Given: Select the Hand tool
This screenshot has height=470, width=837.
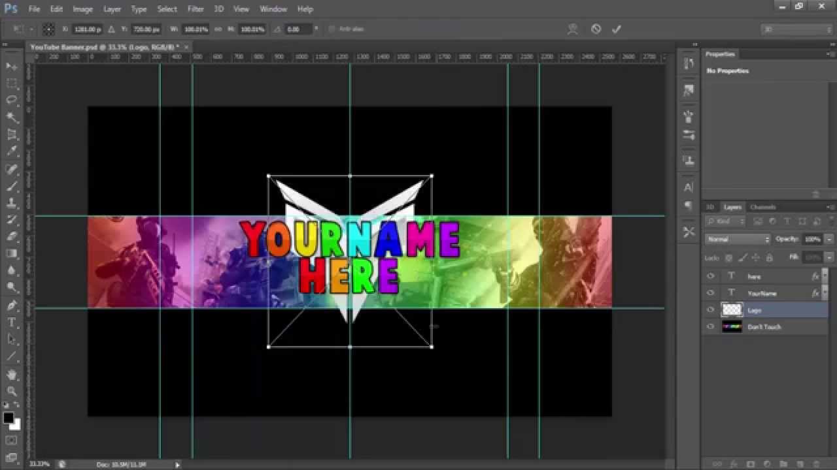Looking at the screenshot, I should pos(12,375).
